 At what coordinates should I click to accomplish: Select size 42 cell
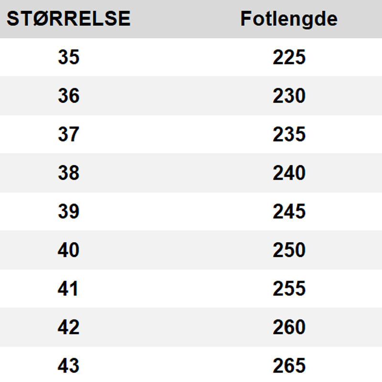pyautogui.click(x=68, y=328)
